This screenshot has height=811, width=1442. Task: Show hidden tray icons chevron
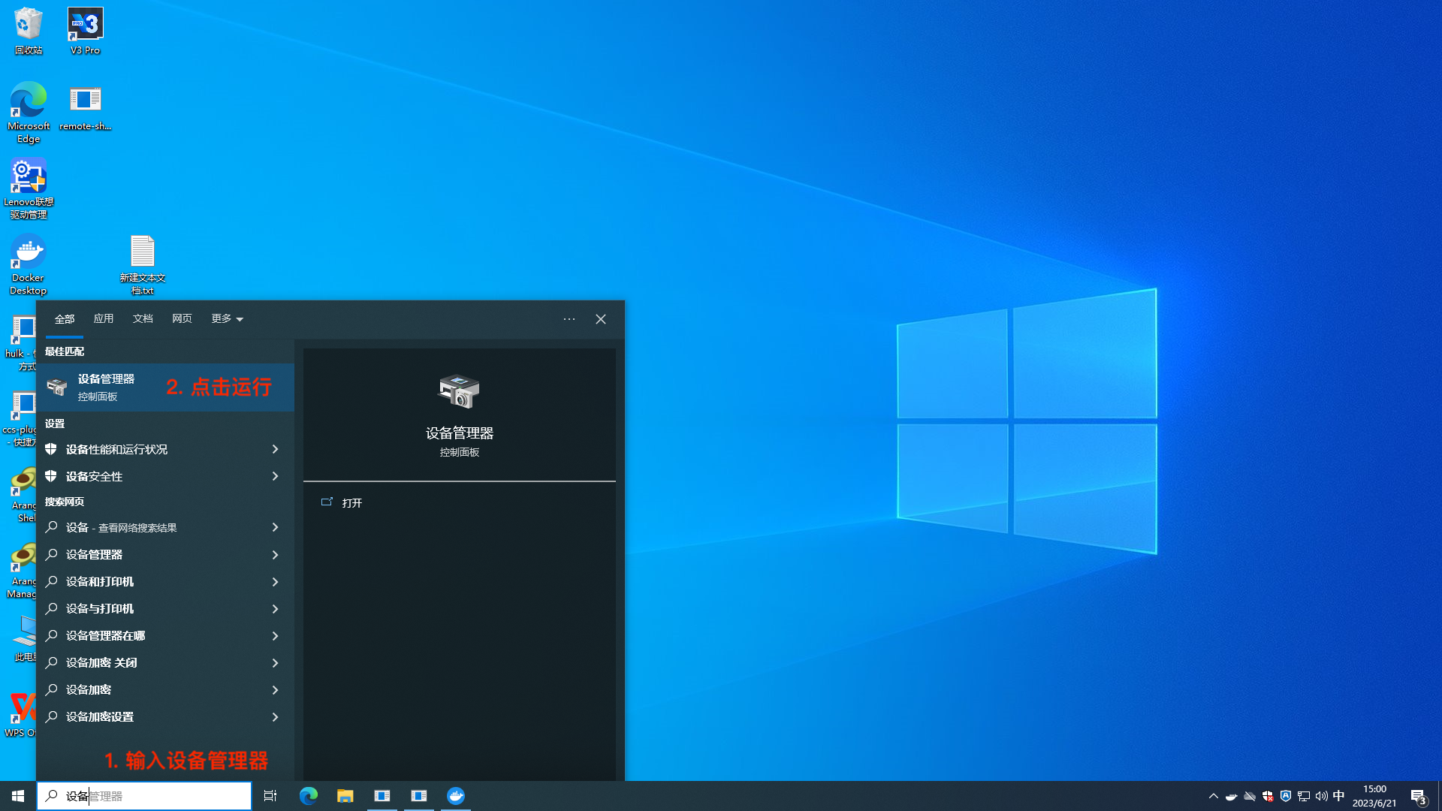[1214, 796]
